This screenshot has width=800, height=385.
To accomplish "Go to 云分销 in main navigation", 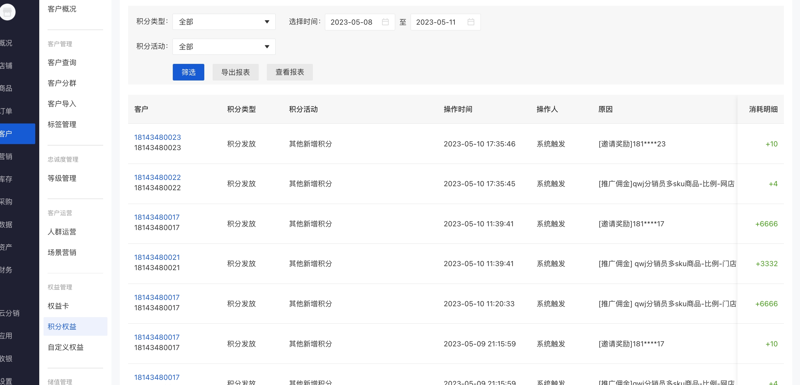I will [x=10, y=313].
